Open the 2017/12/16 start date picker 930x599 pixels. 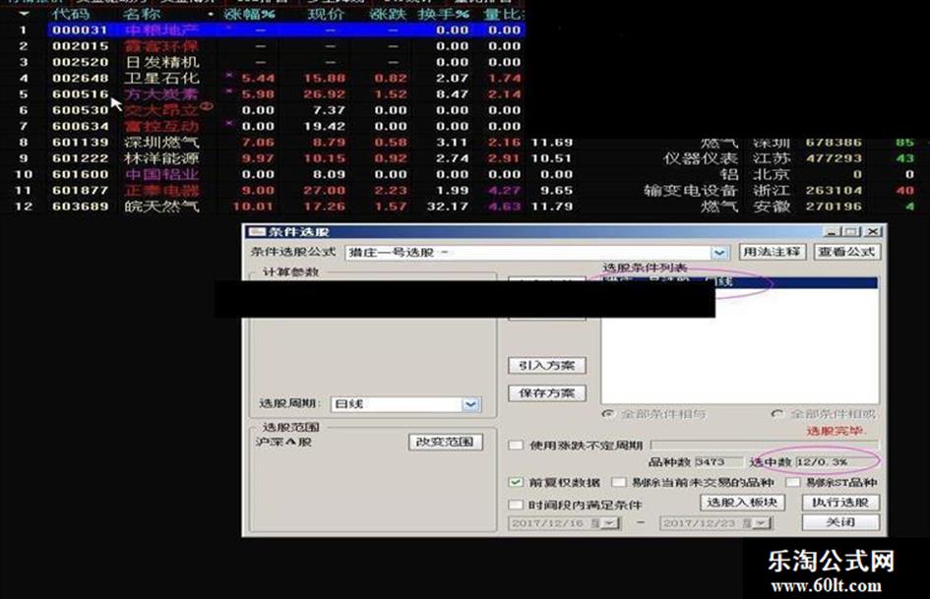pos(611,523)
